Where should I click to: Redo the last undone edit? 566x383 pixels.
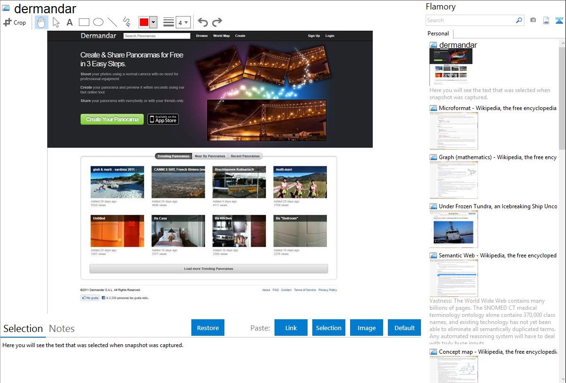tap(217, 22)
